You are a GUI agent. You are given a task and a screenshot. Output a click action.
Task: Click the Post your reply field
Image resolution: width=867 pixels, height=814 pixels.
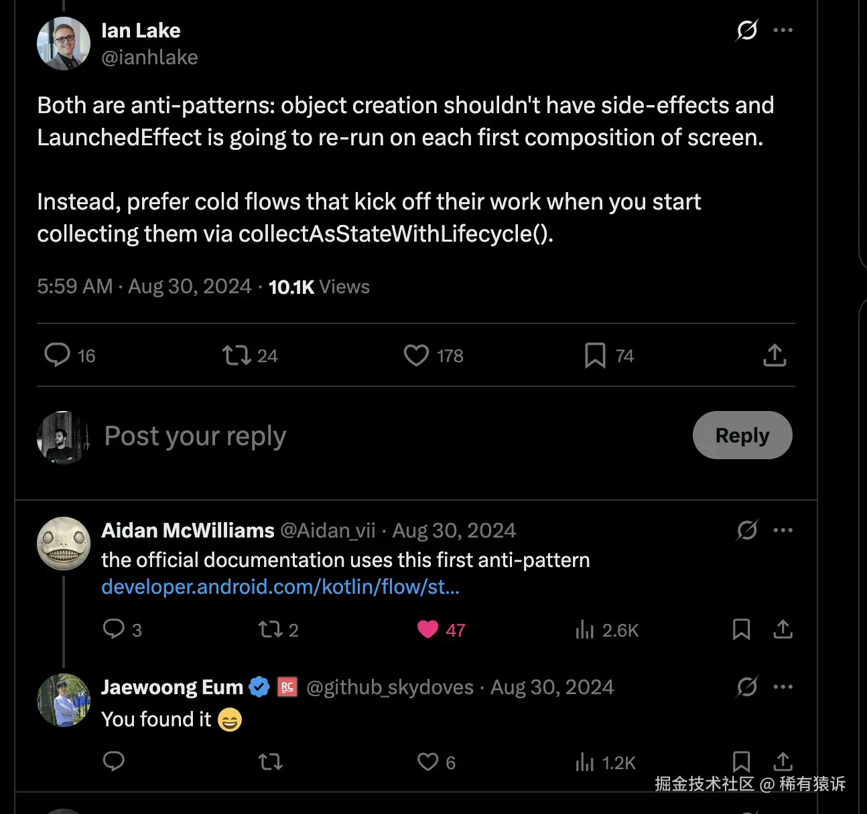point(194,436)
